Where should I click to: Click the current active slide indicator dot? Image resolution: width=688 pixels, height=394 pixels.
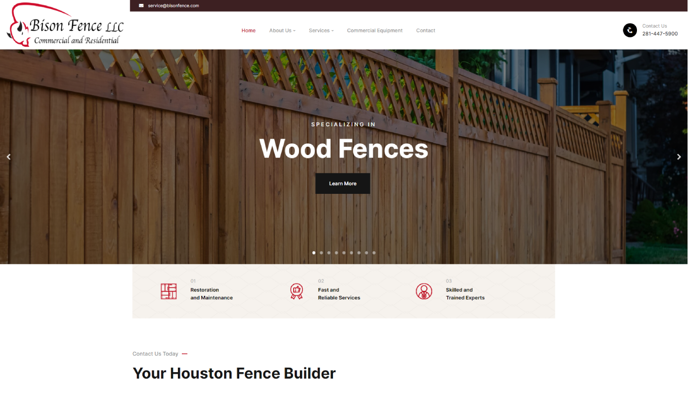[x=314, y=253]
